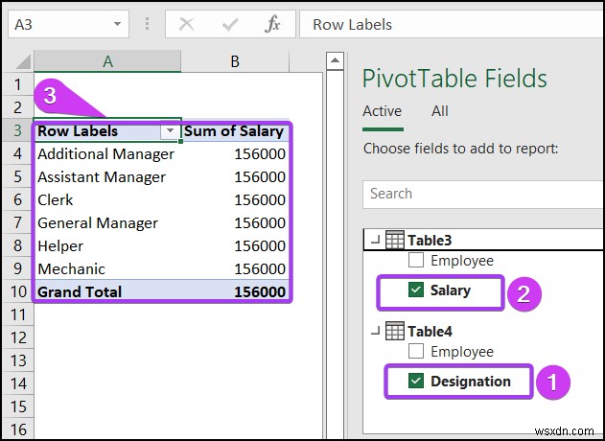605x441 pixels.
Task: Click the Enter checkmark icon in formula bar
Action: pyautogui.click(x=229, y=25)
